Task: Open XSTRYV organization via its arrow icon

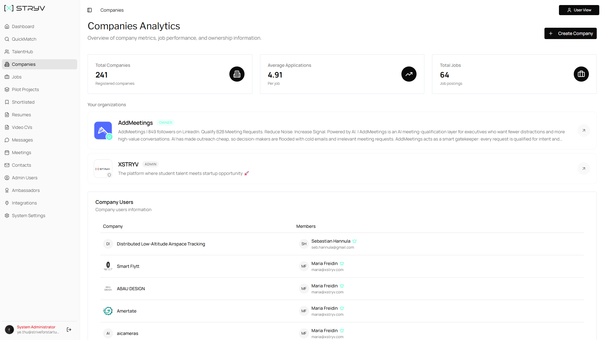Action: 584,169
